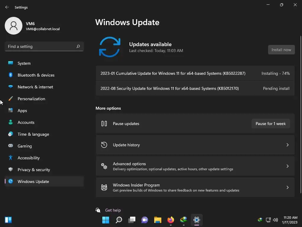
Task: Select the Accessibility figure icon
Action: click(11, 158)
